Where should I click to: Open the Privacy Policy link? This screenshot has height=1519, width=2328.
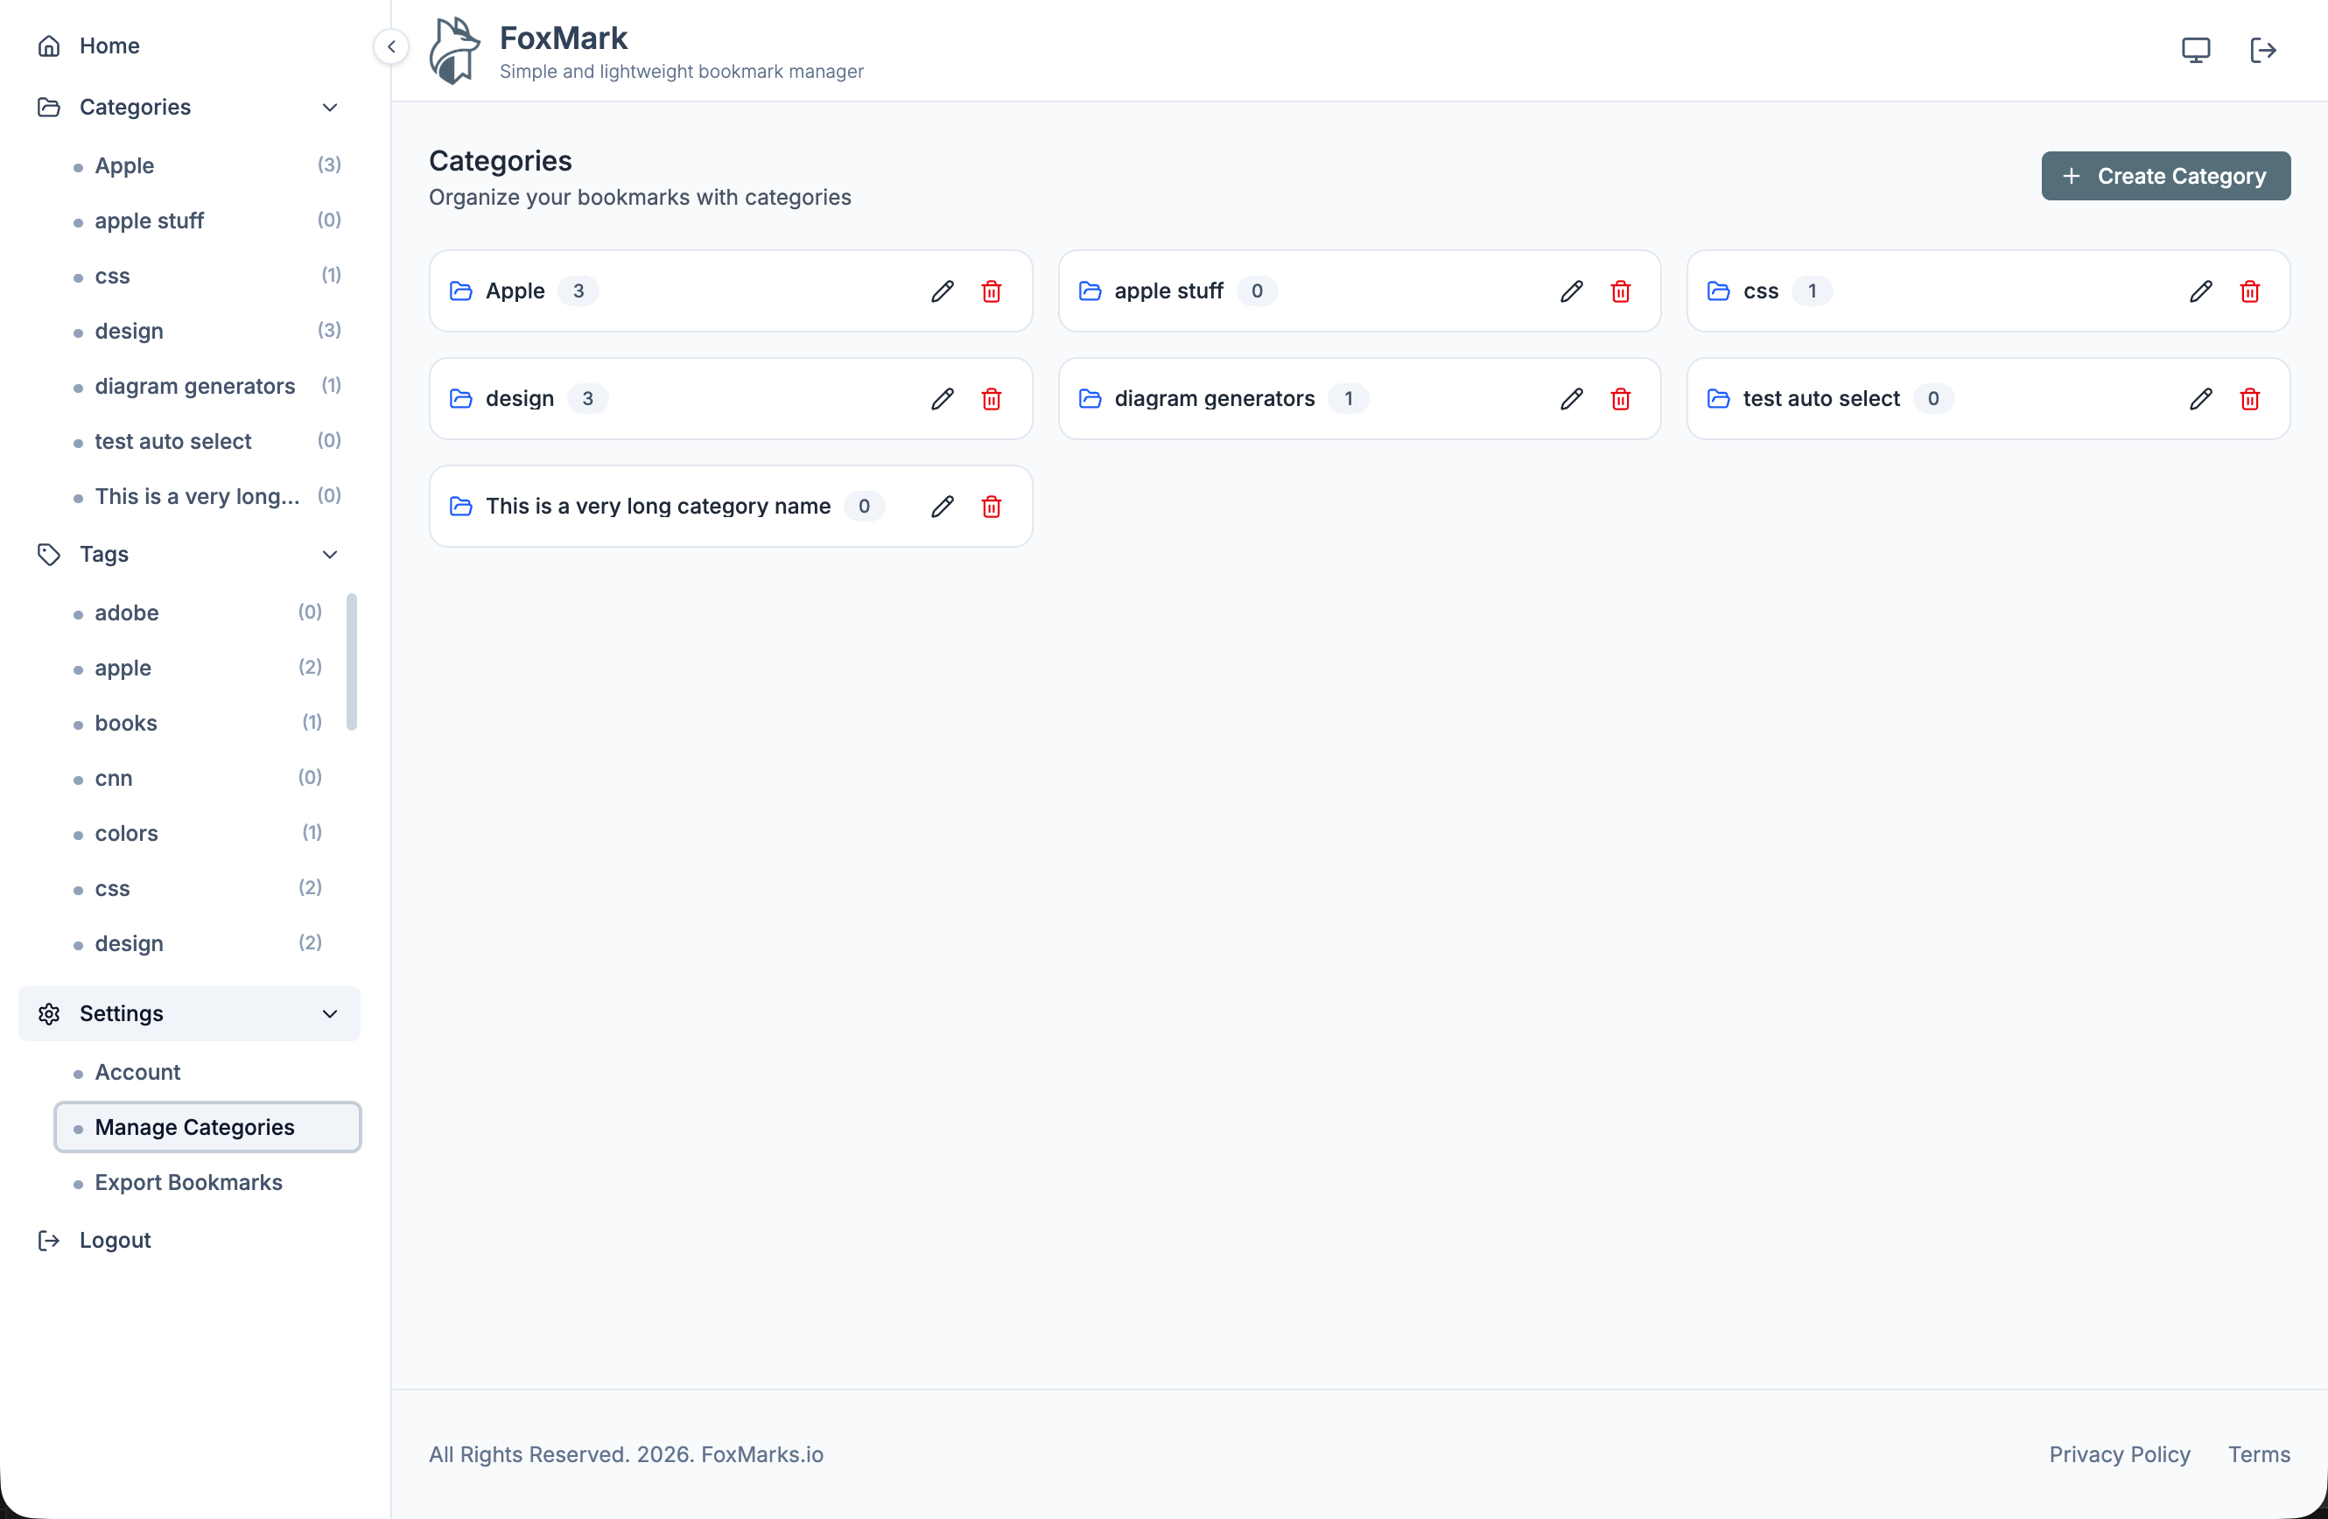coord(2119,1454)
